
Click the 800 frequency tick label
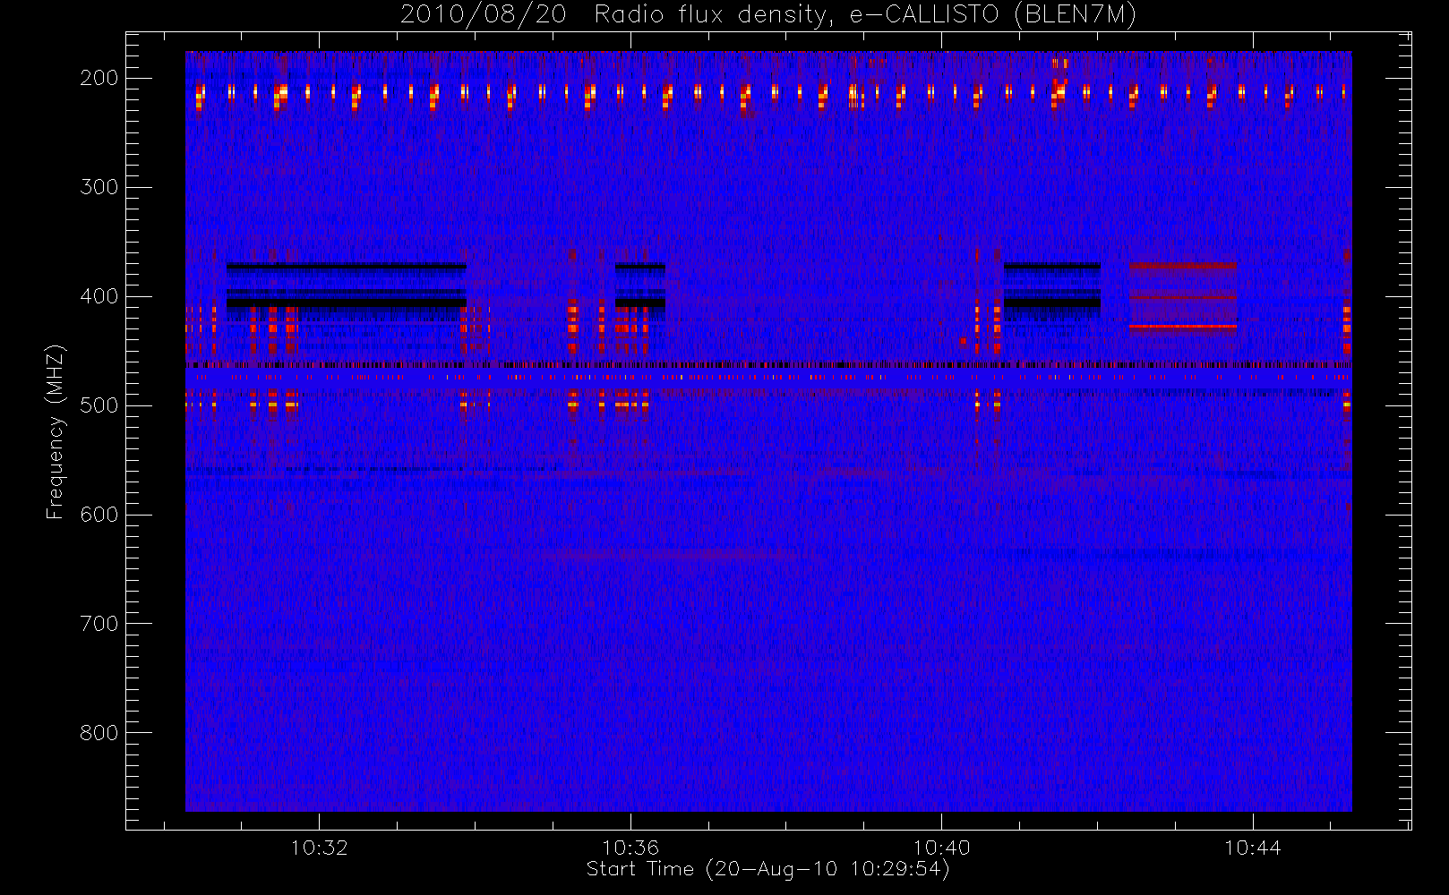99,733
